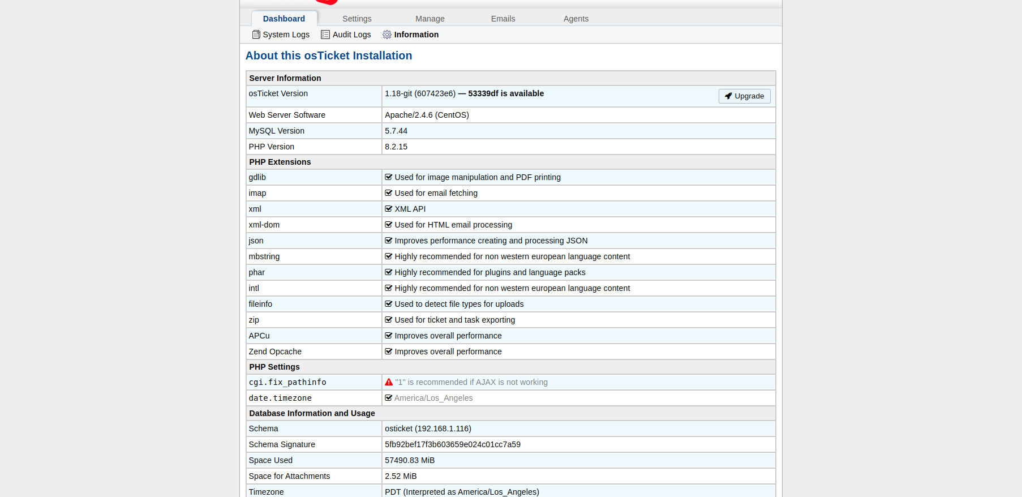This screenshot has width=1022, height=497.
Task: Click the Information gear icon
Action: 387,35
